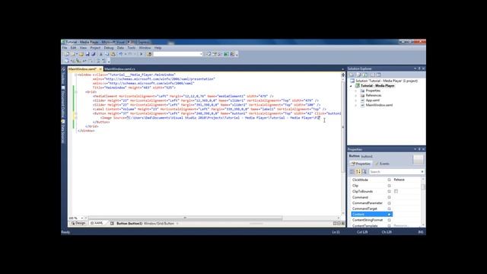Click the CommandTarget property marker square
The height and width of the screenshot is (274, 487).
pyautogui.click(x=389, y=209)
